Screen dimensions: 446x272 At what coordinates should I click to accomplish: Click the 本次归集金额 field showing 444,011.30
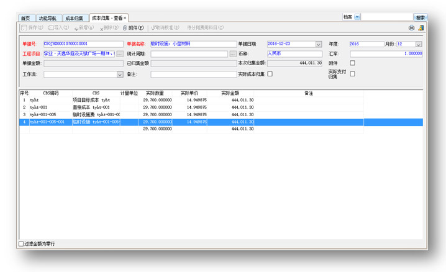pos(294,63)
